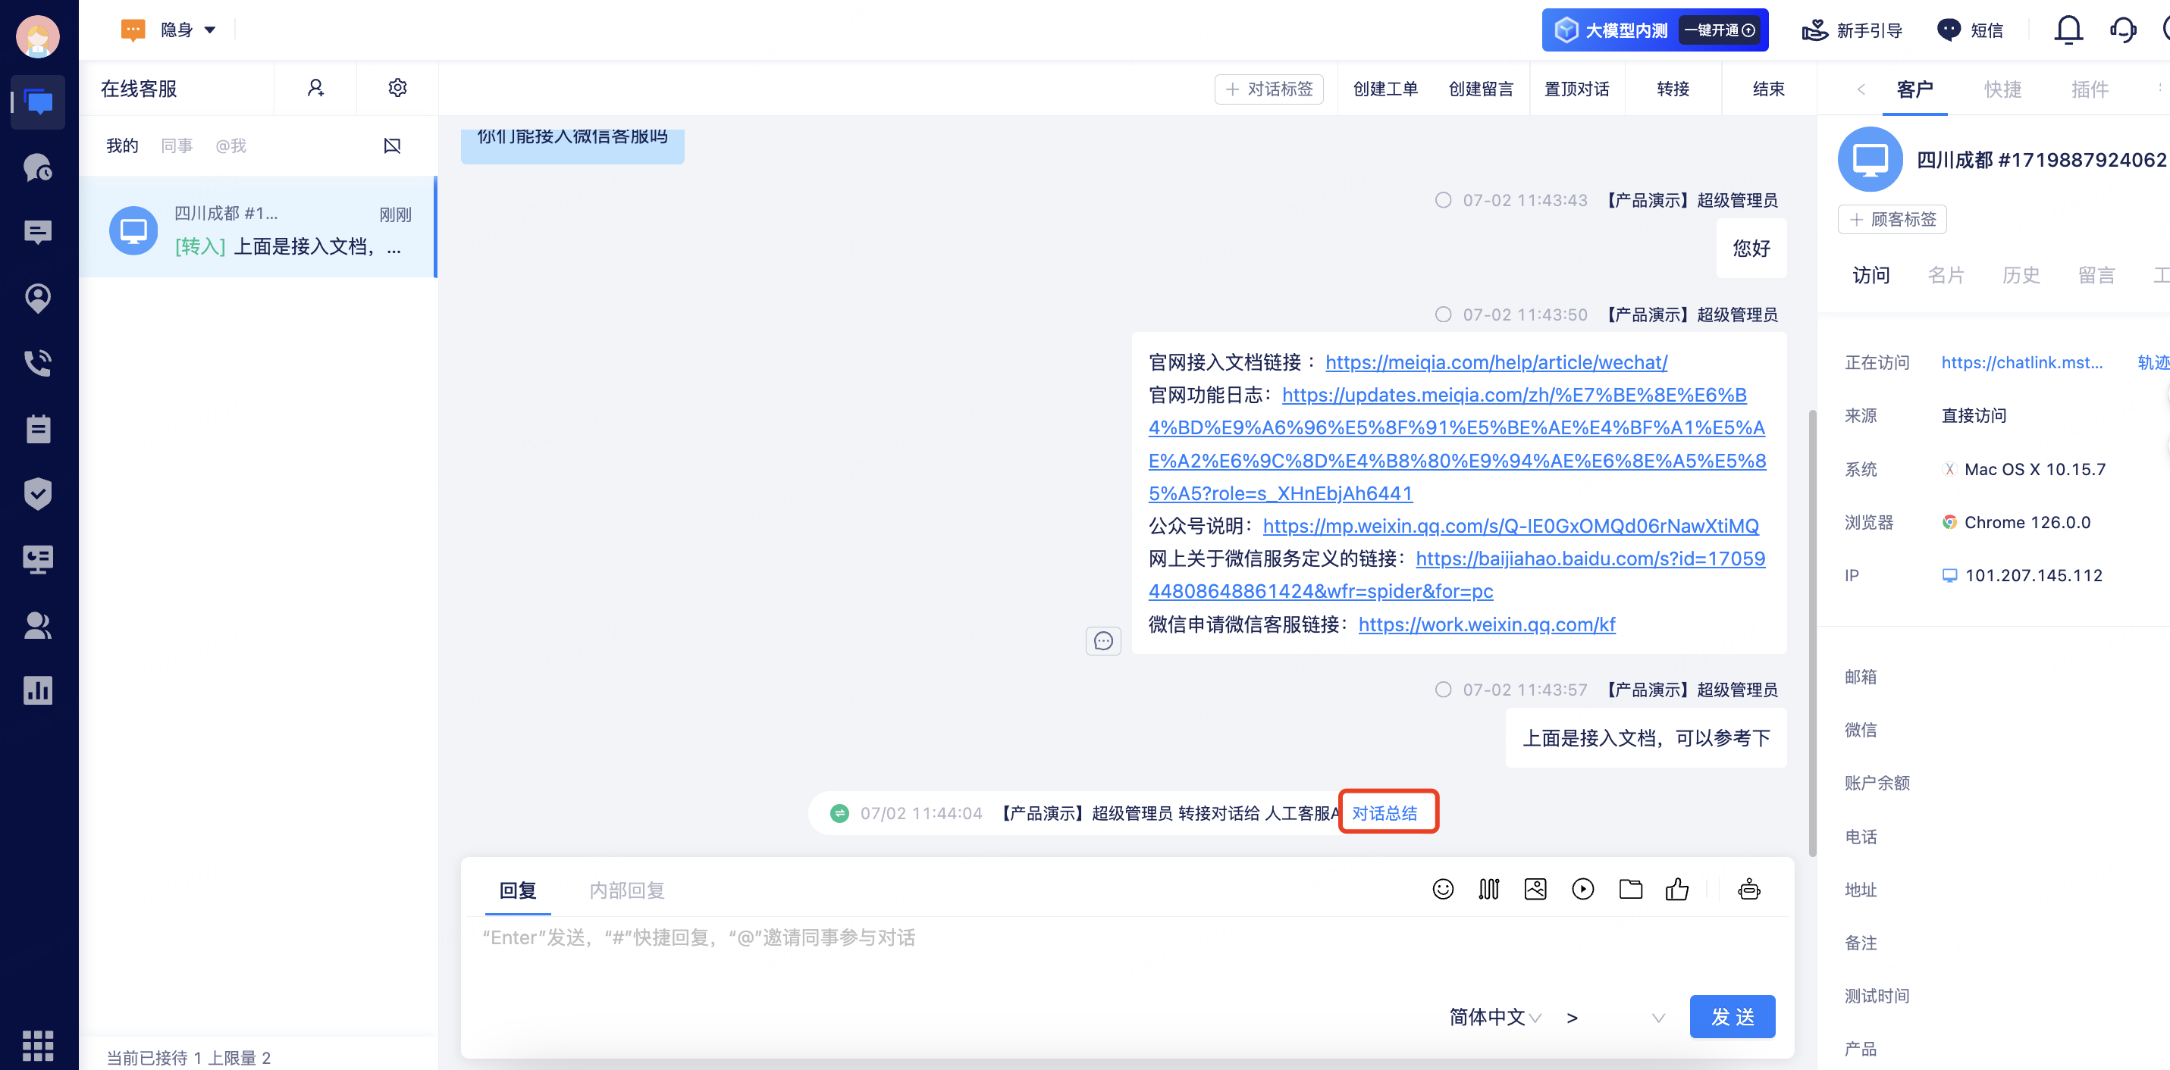Collapse right panel with left chevron
2170x1070 pixels.
[1861, 89]
